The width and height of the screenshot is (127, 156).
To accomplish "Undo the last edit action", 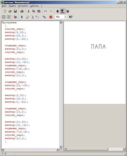I will [46, 11].
